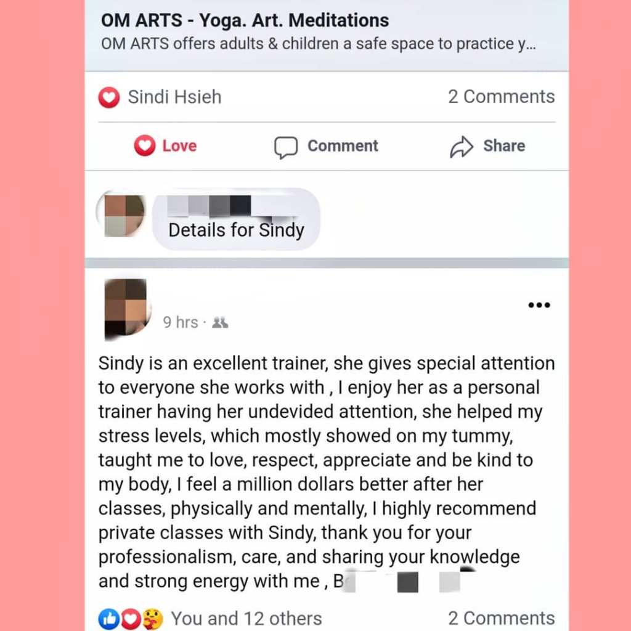Screen dimensions: 631x631
Task: Open the three-dot post options menu
Action: pyautogui.click(x=539, y=305)
